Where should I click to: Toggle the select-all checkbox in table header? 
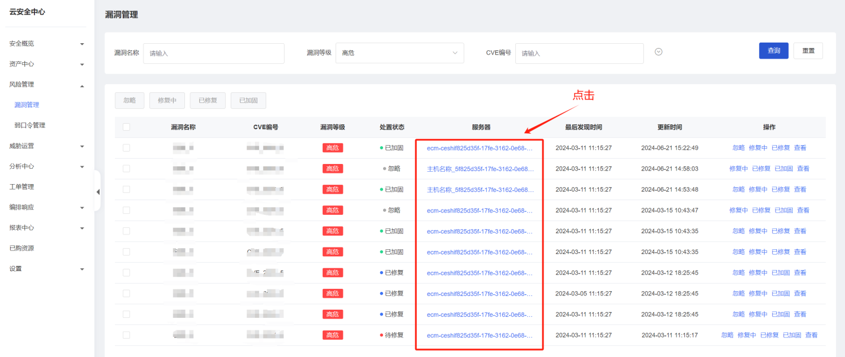126,127
